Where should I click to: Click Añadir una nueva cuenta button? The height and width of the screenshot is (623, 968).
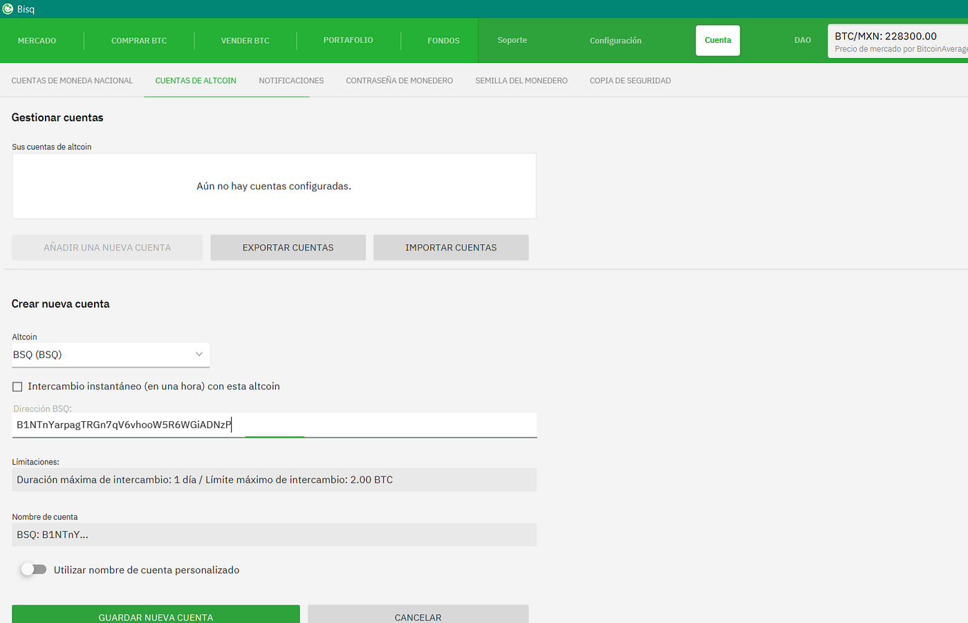point(107,248)
